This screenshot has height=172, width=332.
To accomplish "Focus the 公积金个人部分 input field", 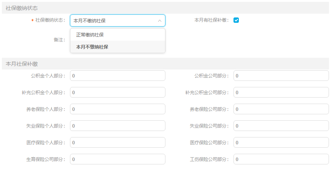I will coord(118,76).
